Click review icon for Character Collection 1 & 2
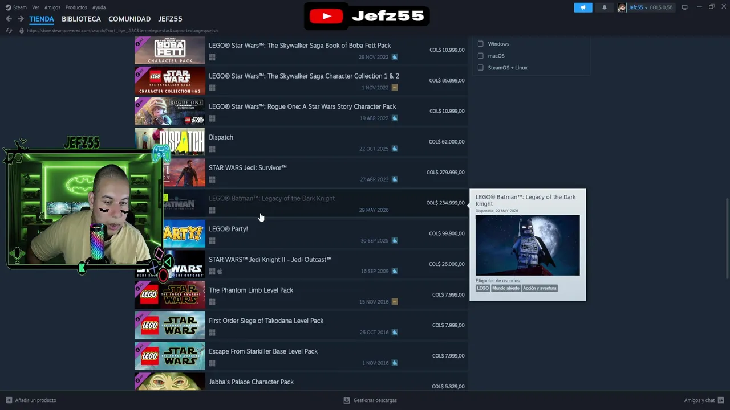730x410 pixels. pos(394,88)
